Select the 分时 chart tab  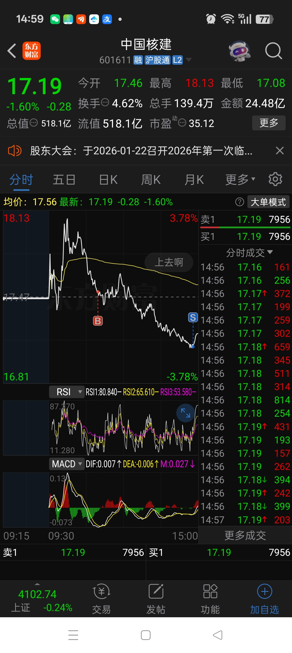[21, 179]
